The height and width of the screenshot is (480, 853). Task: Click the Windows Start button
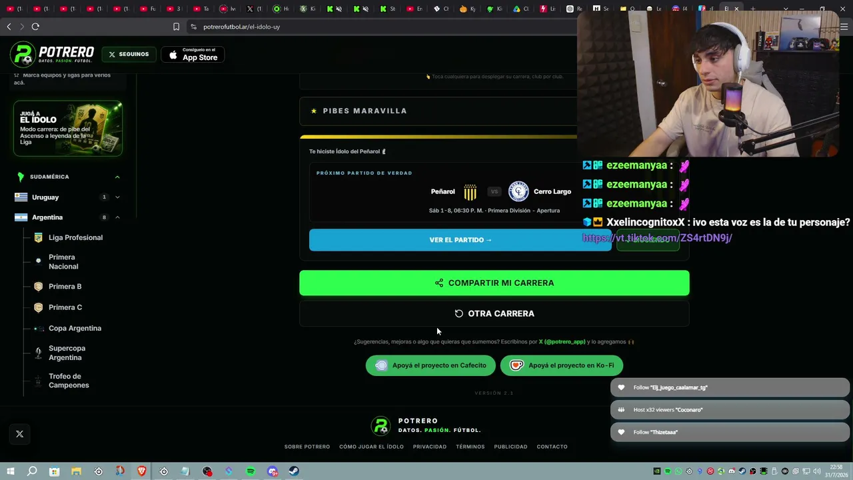point(10,471)
